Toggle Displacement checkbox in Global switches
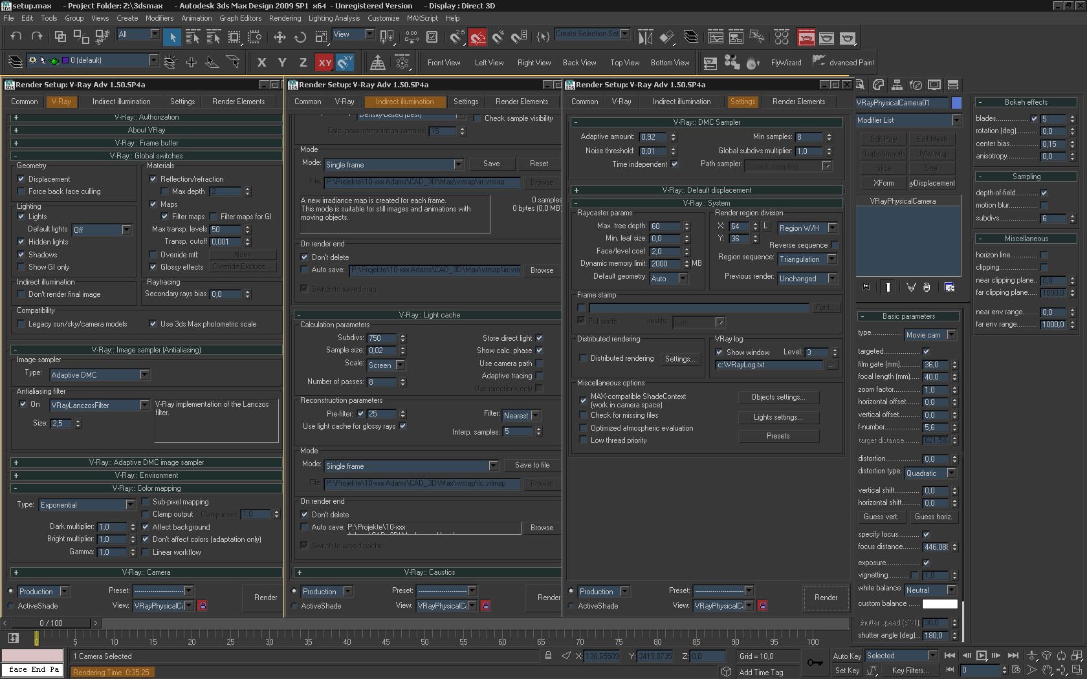Screen dimensions: 1087x679 pyautogui.click(x=21, y=179)
